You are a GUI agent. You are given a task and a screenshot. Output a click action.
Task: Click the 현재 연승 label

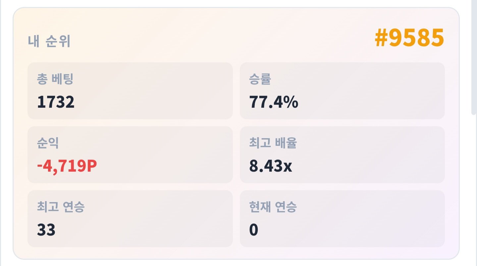point(273,207)
